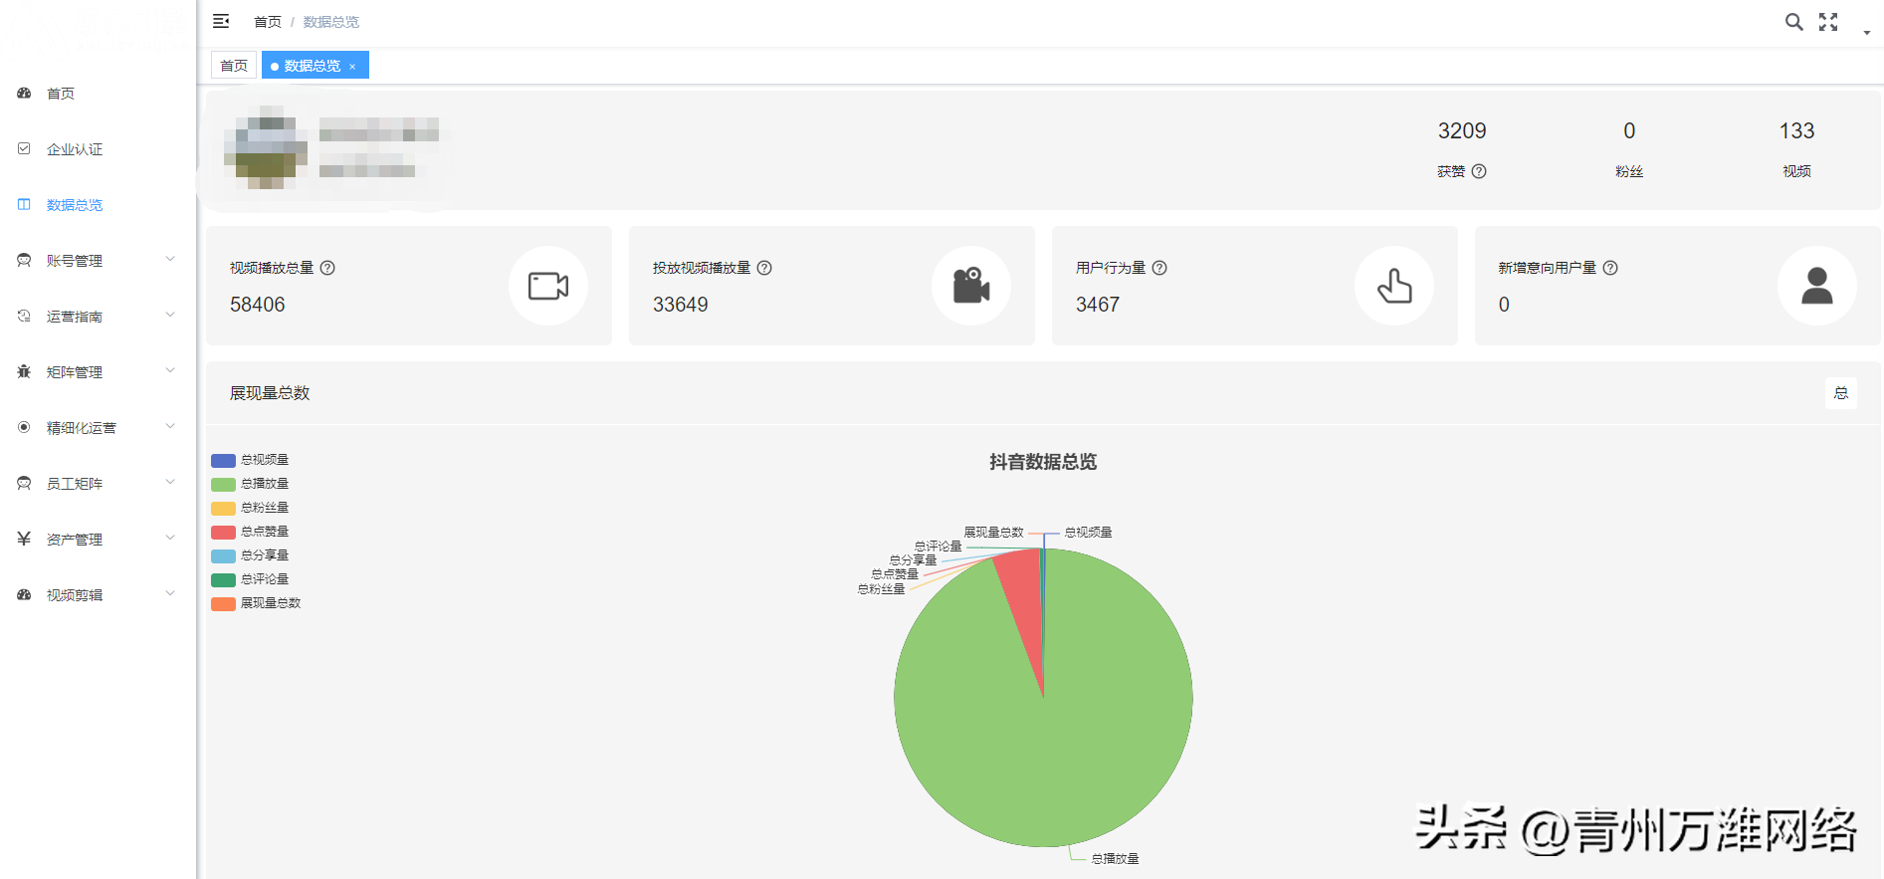Screen dimensions: 1884x879
Task: Click help icon beside 新增意向用户量
Action: click(x=1610, y=268)
